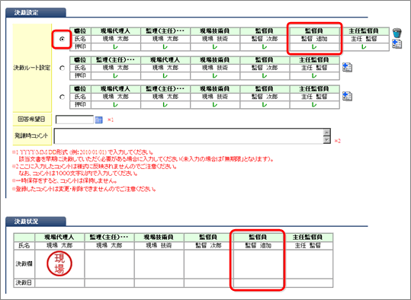Click into the 回答希望日 date field

75,120
